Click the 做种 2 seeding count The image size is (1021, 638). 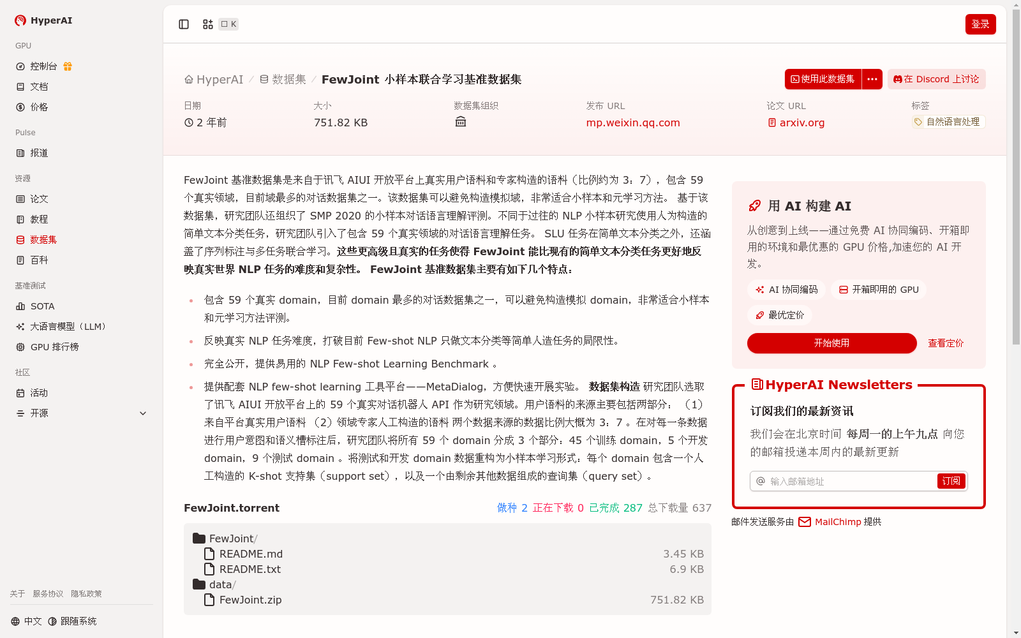pos(512,508)
